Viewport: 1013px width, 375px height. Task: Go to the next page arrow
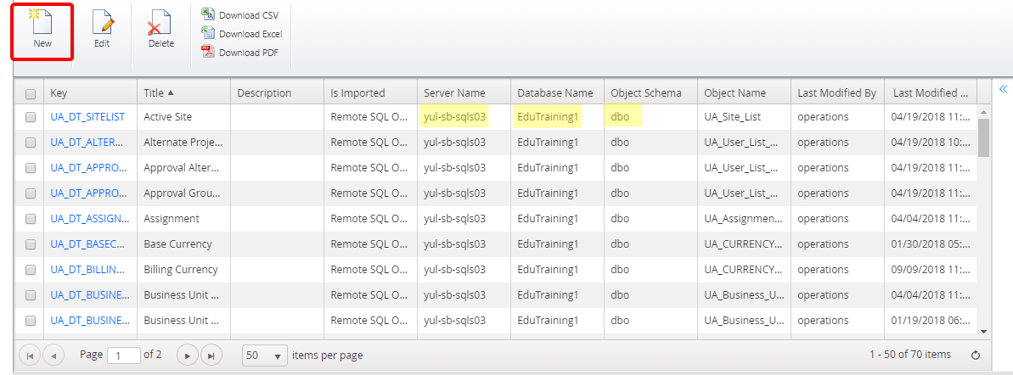(188, 355)
